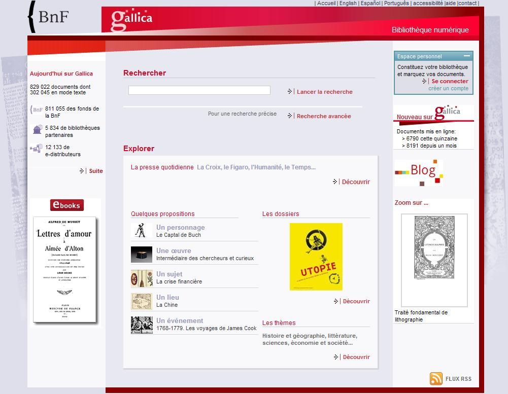Click the Suite link
Viewport: 508px width, 394px height.
96,171
